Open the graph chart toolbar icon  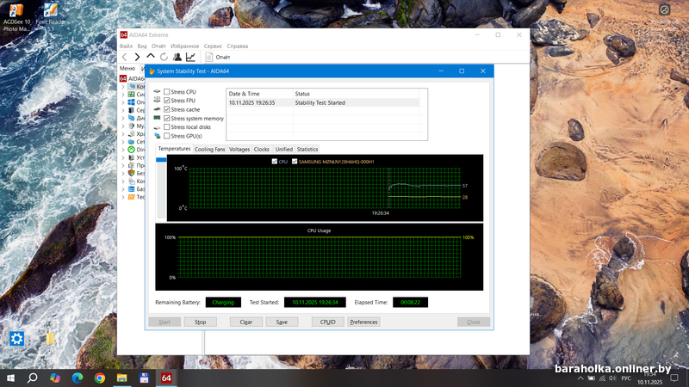[x=190, y=57]
